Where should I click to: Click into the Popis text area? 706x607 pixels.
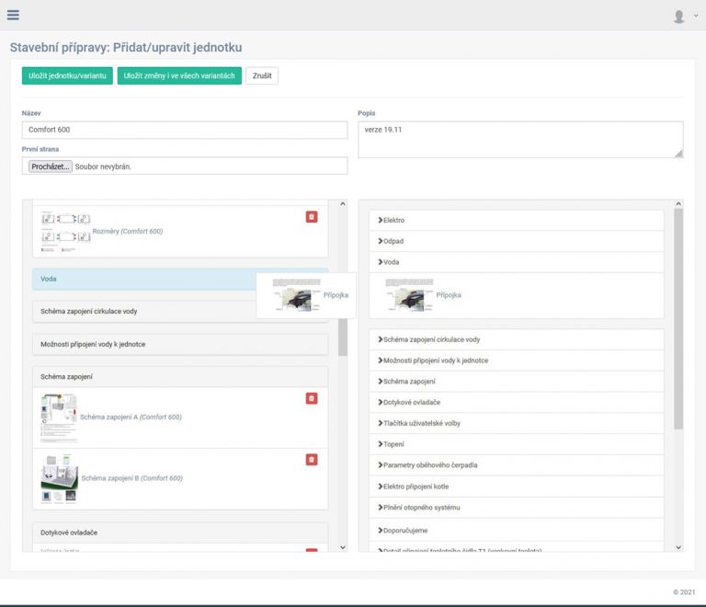(x=519, y=140)
